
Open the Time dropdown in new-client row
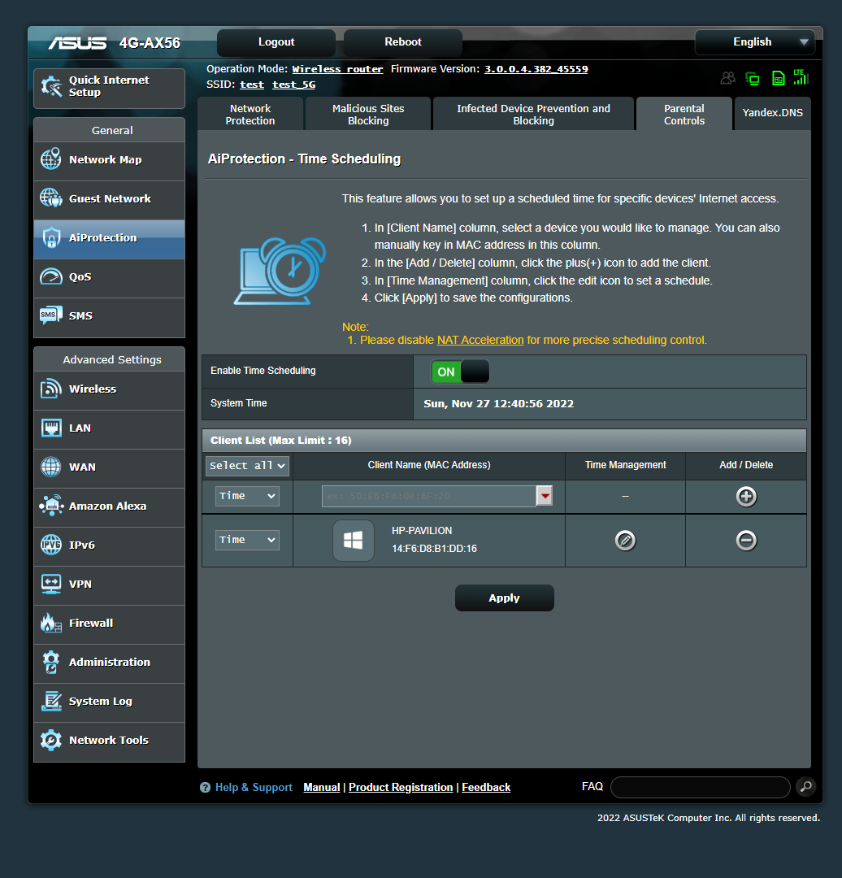[x=247, y=496]
